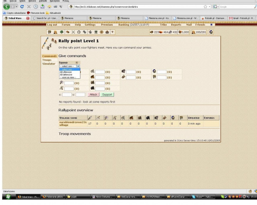
Task: Click the tree icon in the quickbar
Action: click(x=62, y=32)
